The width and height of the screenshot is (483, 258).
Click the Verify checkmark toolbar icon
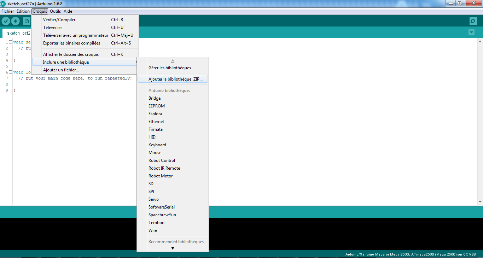(6, 21)
